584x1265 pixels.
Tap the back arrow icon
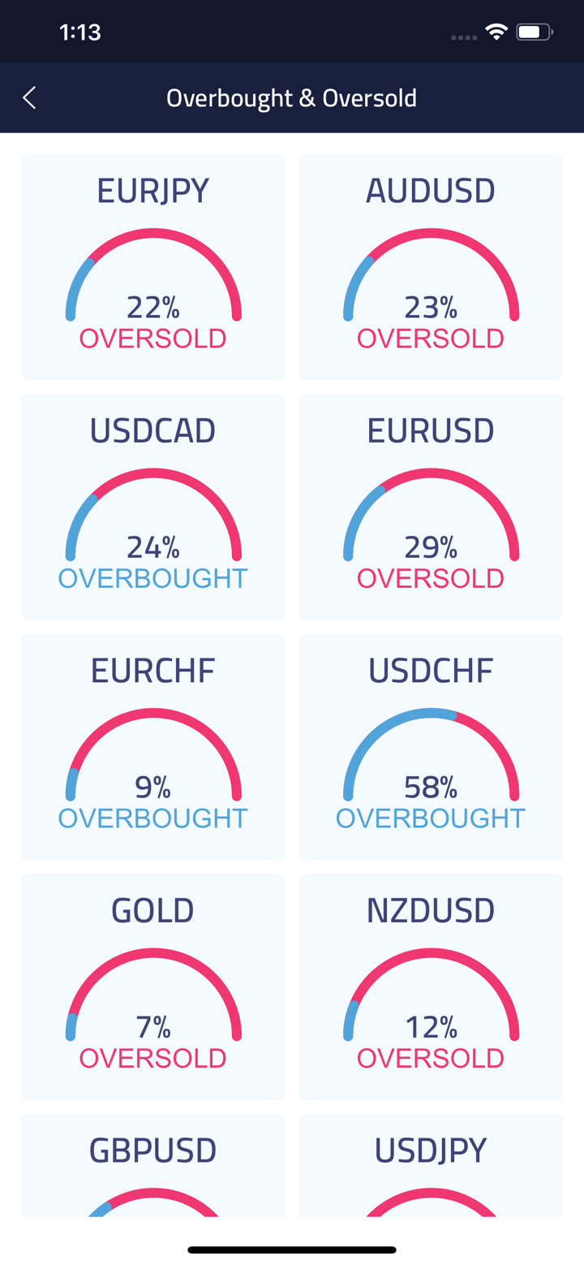pyautogui.click(x=30, y=98)
